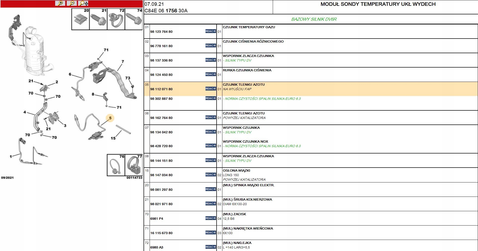Select (MUL) NAKRĘTKA WIEŃCOWA description
The image size is (478, 251).
248,229
